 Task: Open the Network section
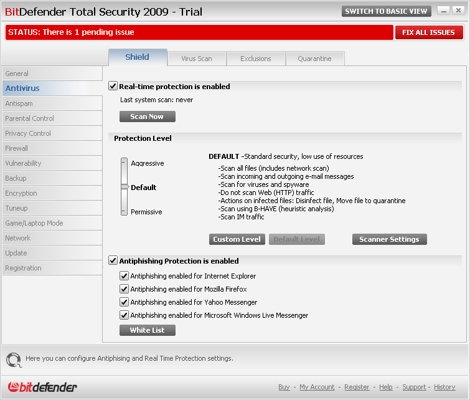coord(52,238)
